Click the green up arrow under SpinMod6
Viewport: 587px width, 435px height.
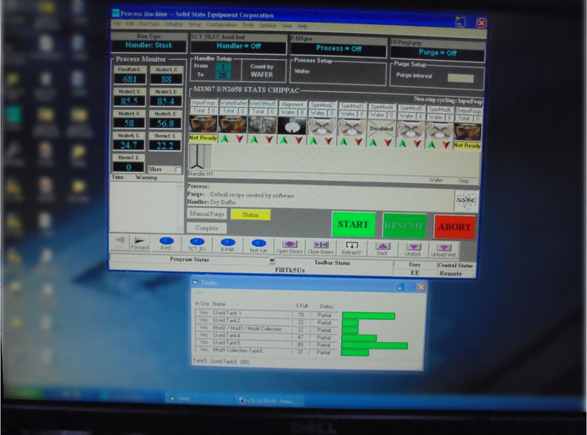pos(431,144)
